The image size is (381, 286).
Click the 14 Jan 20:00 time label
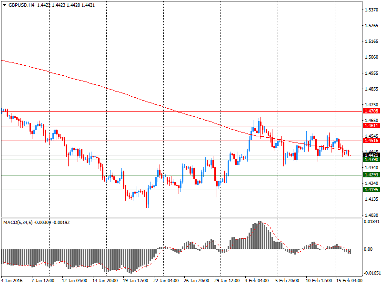105,281
